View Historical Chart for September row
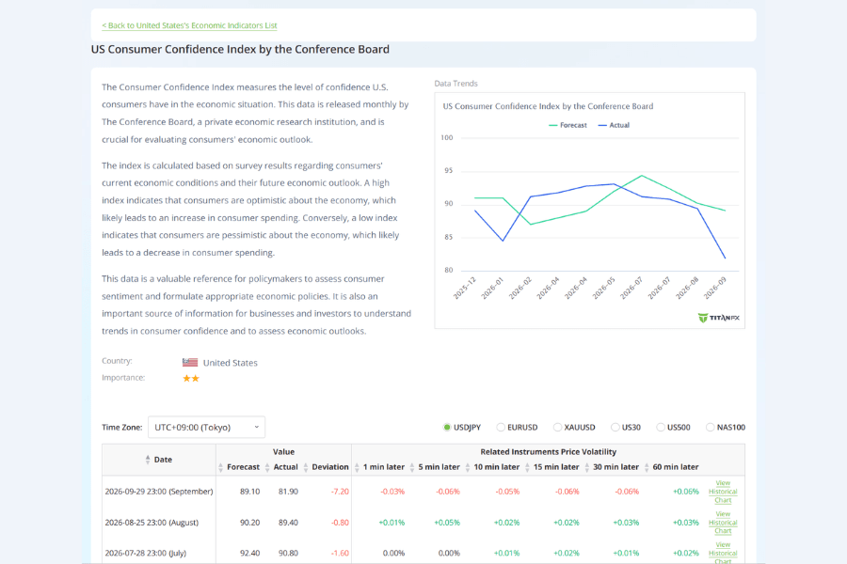Viewport: 847px width, 564px height. click(x=723, y=492)
